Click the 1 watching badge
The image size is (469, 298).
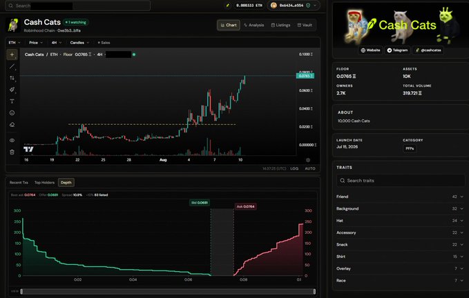pyautogui.click(x=76, y=22)
